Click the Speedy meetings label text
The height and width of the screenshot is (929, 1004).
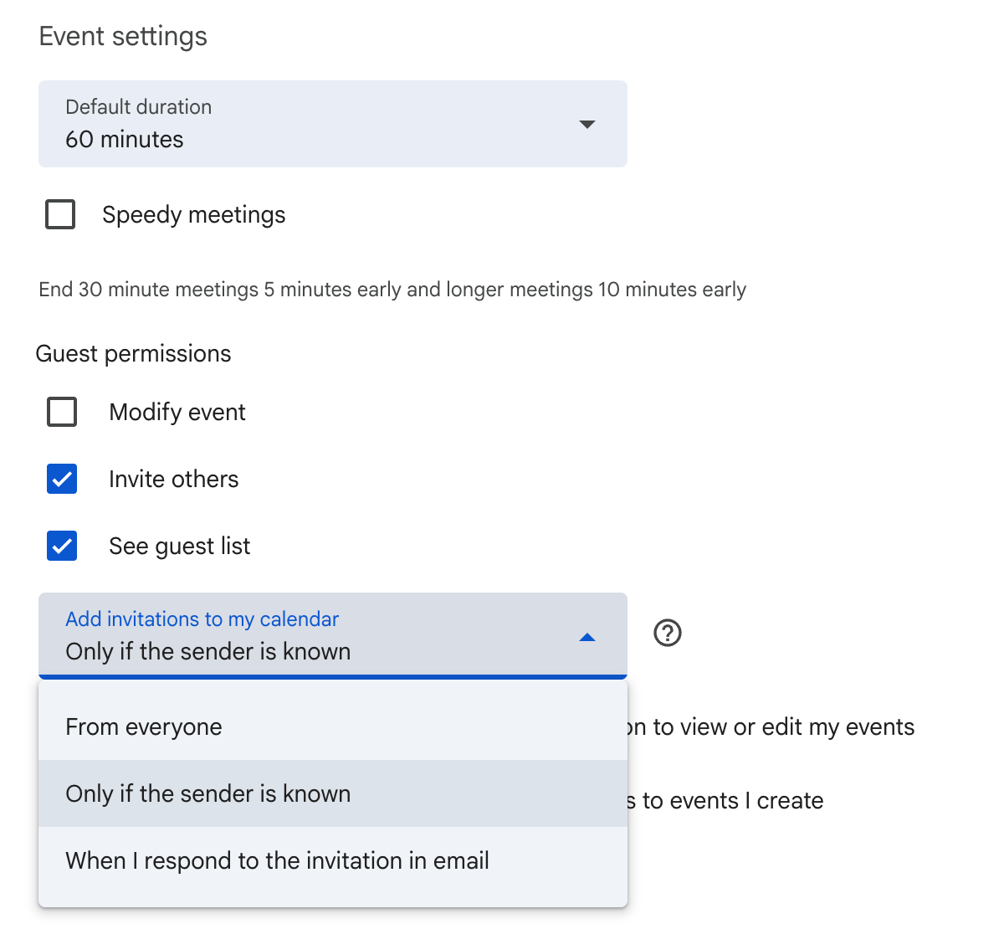[x=194, y=215]
